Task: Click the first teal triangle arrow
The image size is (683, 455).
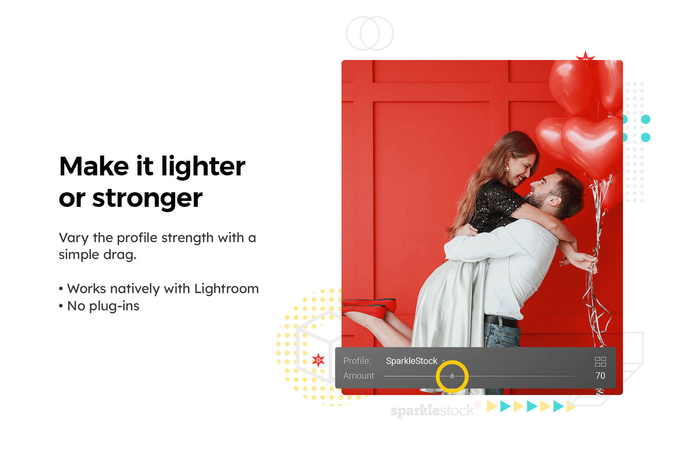Action: (x=505, y=406)
